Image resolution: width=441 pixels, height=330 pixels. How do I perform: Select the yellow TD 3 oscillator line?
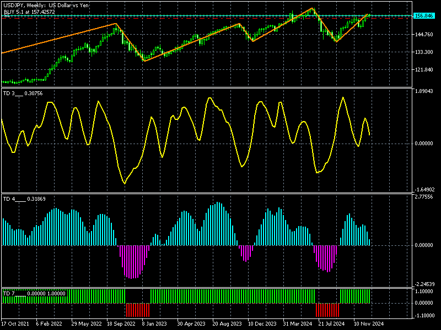coord(186,140)
